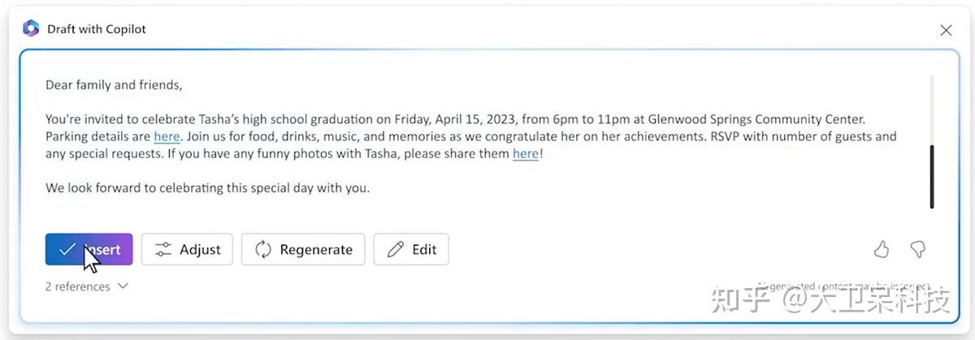
Task: Click the "Draft with Copilot" title
Action: pos(97,29)
